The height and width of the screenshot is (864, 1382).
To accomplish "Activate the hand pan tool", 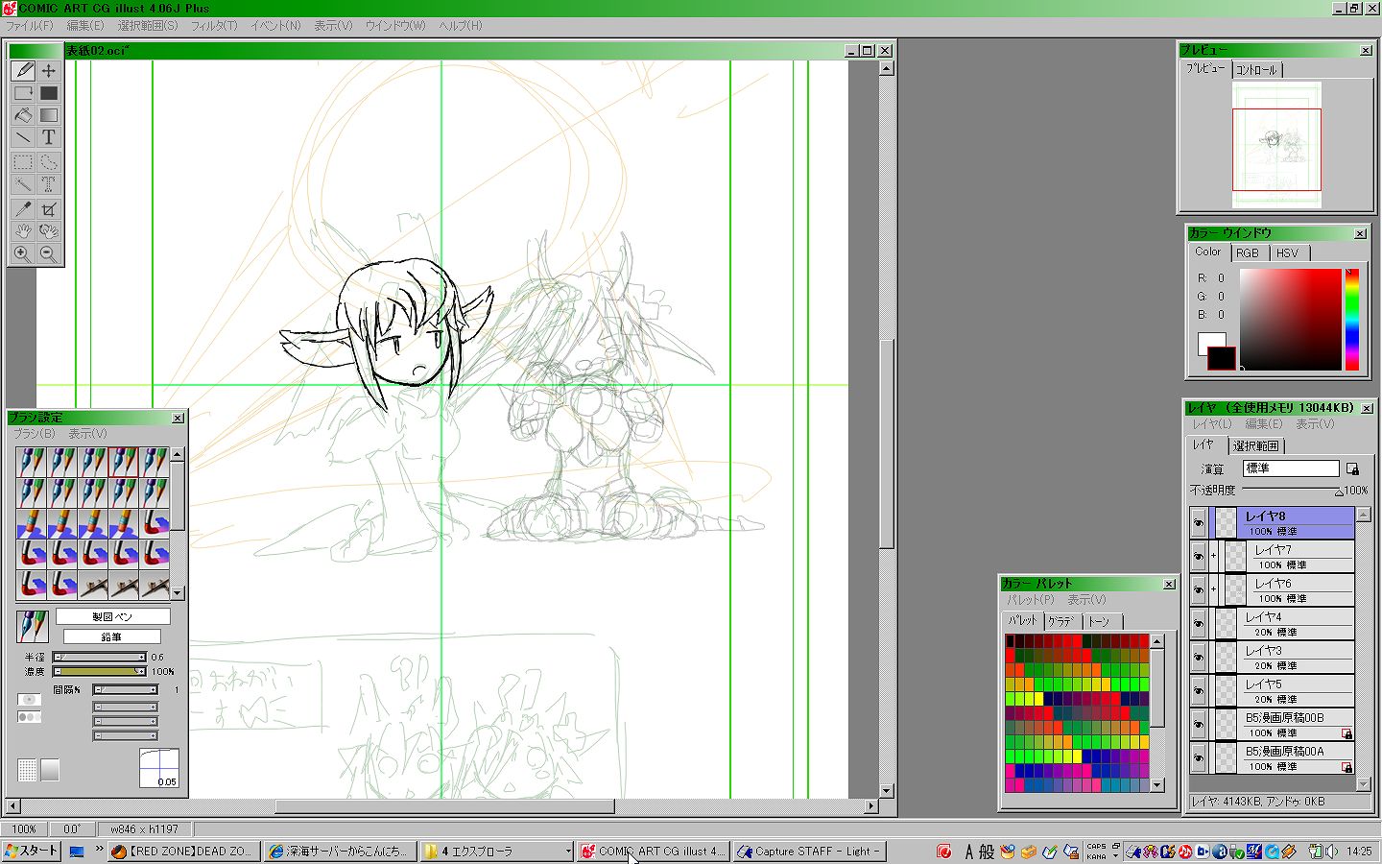I will click(23, 230).
